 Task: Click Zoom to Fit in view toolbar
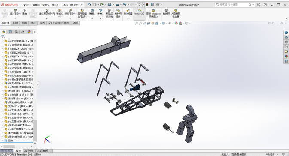click(x=136, y=23)
